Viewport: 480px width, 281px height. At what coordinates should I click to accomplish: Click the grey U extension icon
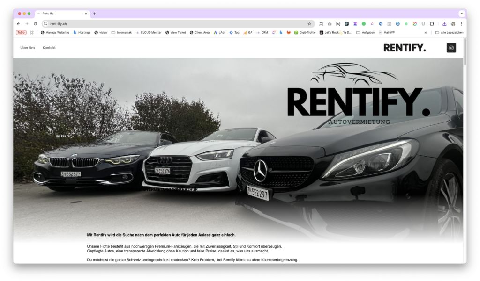pyautogui.click(x=423, y=24)
